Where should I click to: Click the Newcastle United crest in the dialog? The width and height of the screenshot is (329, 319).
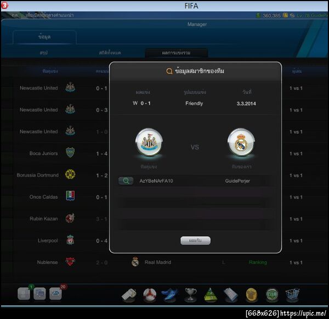point(149,142)
